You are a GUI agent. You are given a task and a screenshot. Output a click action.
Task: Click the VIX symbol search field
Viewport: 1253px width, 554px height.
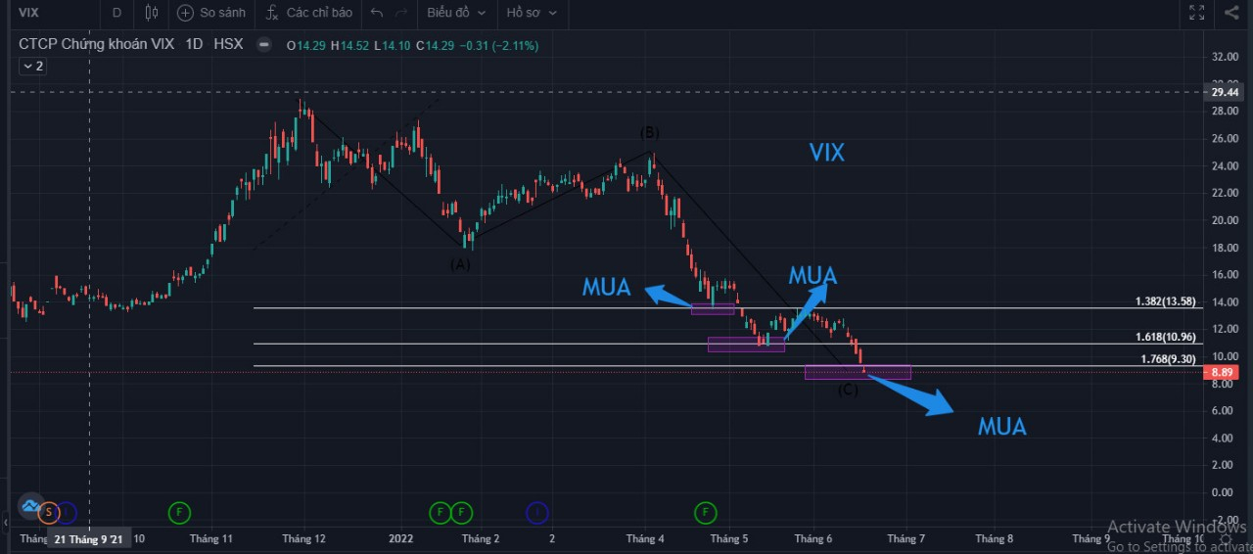pos(49,13)
